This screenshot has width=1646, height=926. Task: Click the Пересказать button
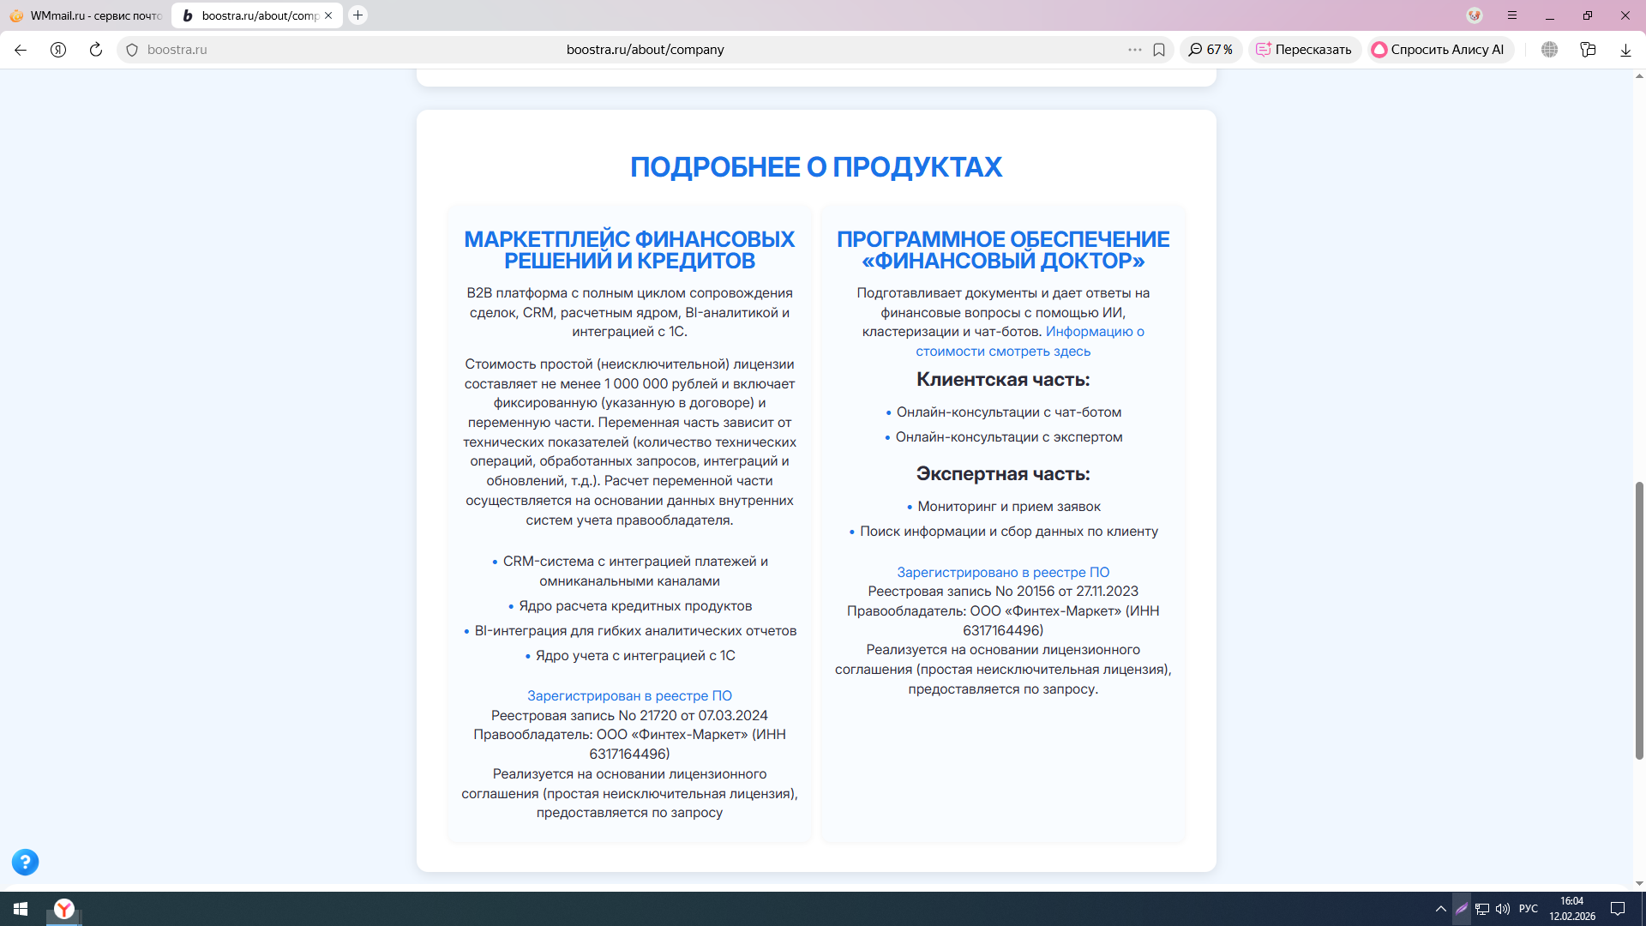tap(1304, 50)
